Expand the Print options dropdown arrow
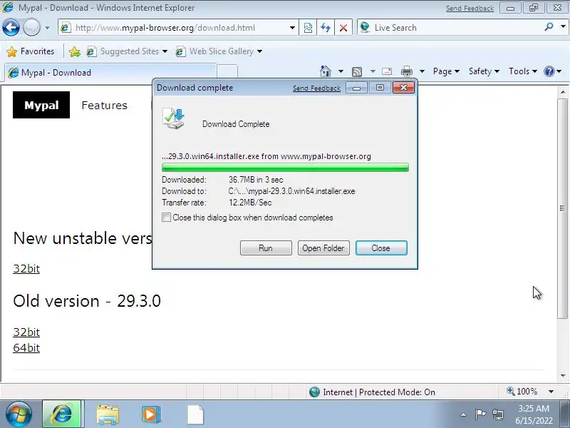 click(x=422, y=71)
